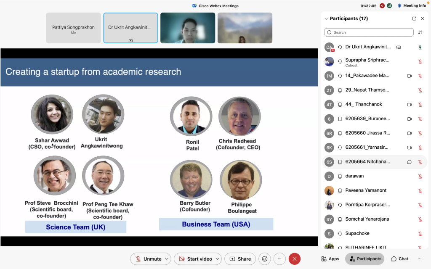Pop out the Participants panel
This screenshot has height=269, width=431.
414,18
